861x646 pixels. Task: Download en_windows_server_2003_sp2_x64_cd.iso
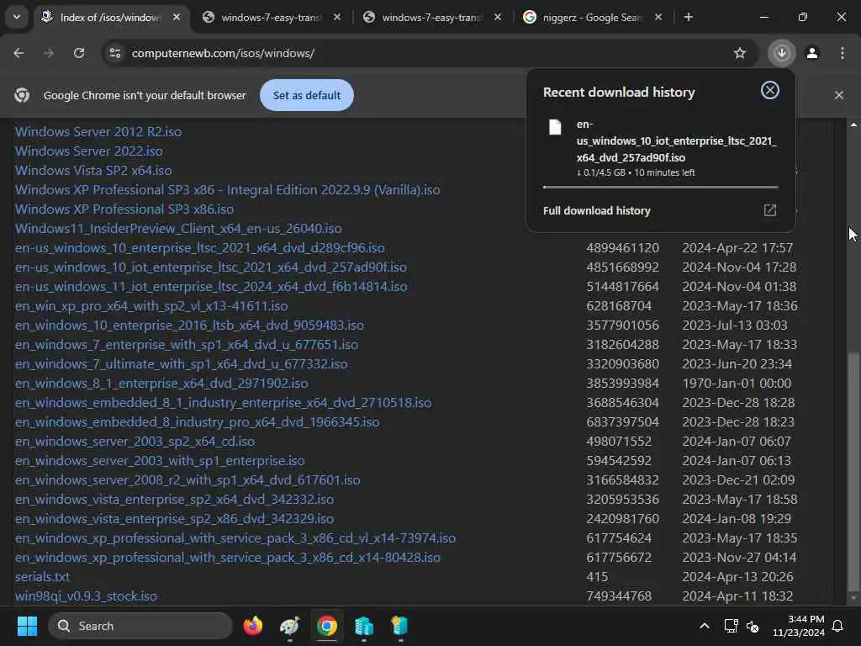click(x=135, y=441)
